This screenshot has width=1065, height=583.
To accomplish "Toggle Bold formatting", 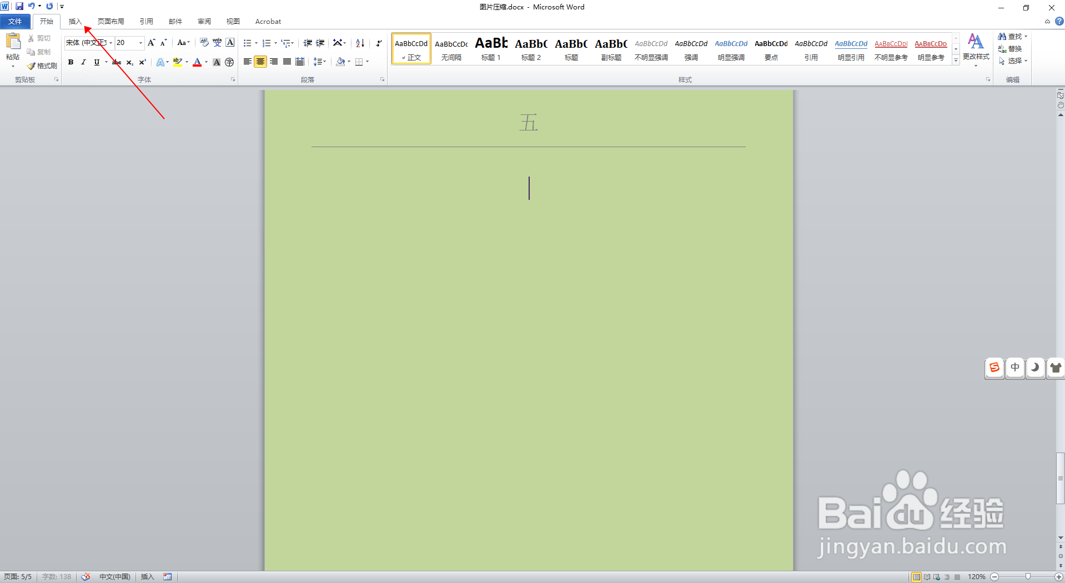I will tap(71, 62).
